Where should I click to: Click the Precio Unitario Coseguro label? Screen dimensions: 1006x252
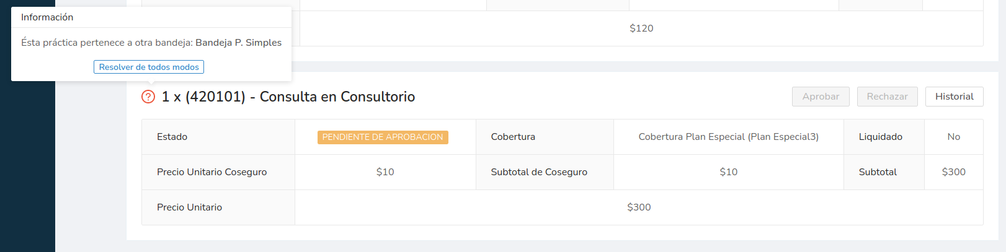pyautogui.click(x=212, y=172)
